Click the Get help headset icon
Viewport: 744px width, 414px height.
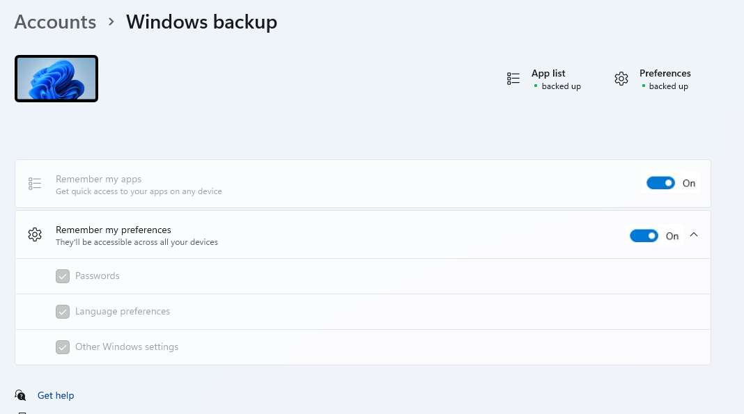click(x=21, y=395)
